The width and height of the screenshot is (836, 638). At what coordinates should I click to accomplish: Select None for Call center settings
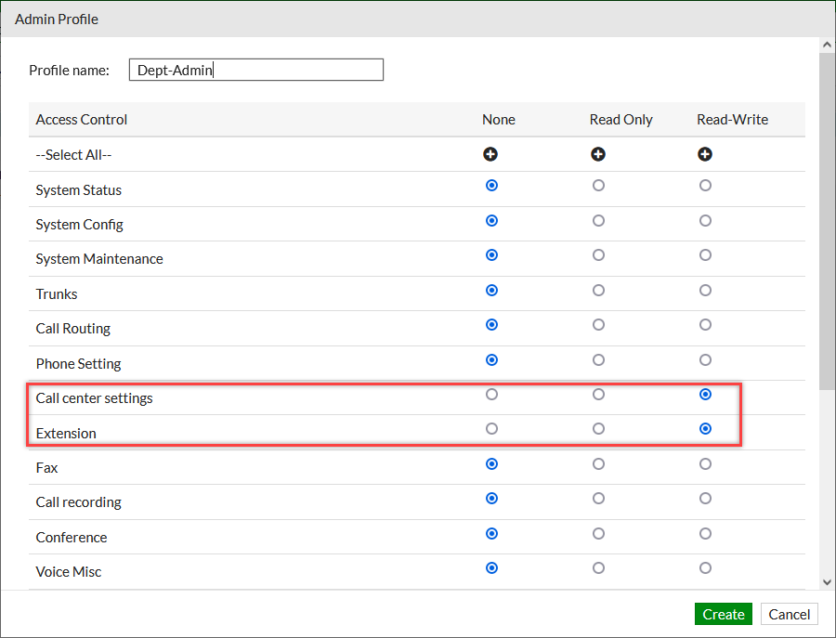tap(490, 394)
